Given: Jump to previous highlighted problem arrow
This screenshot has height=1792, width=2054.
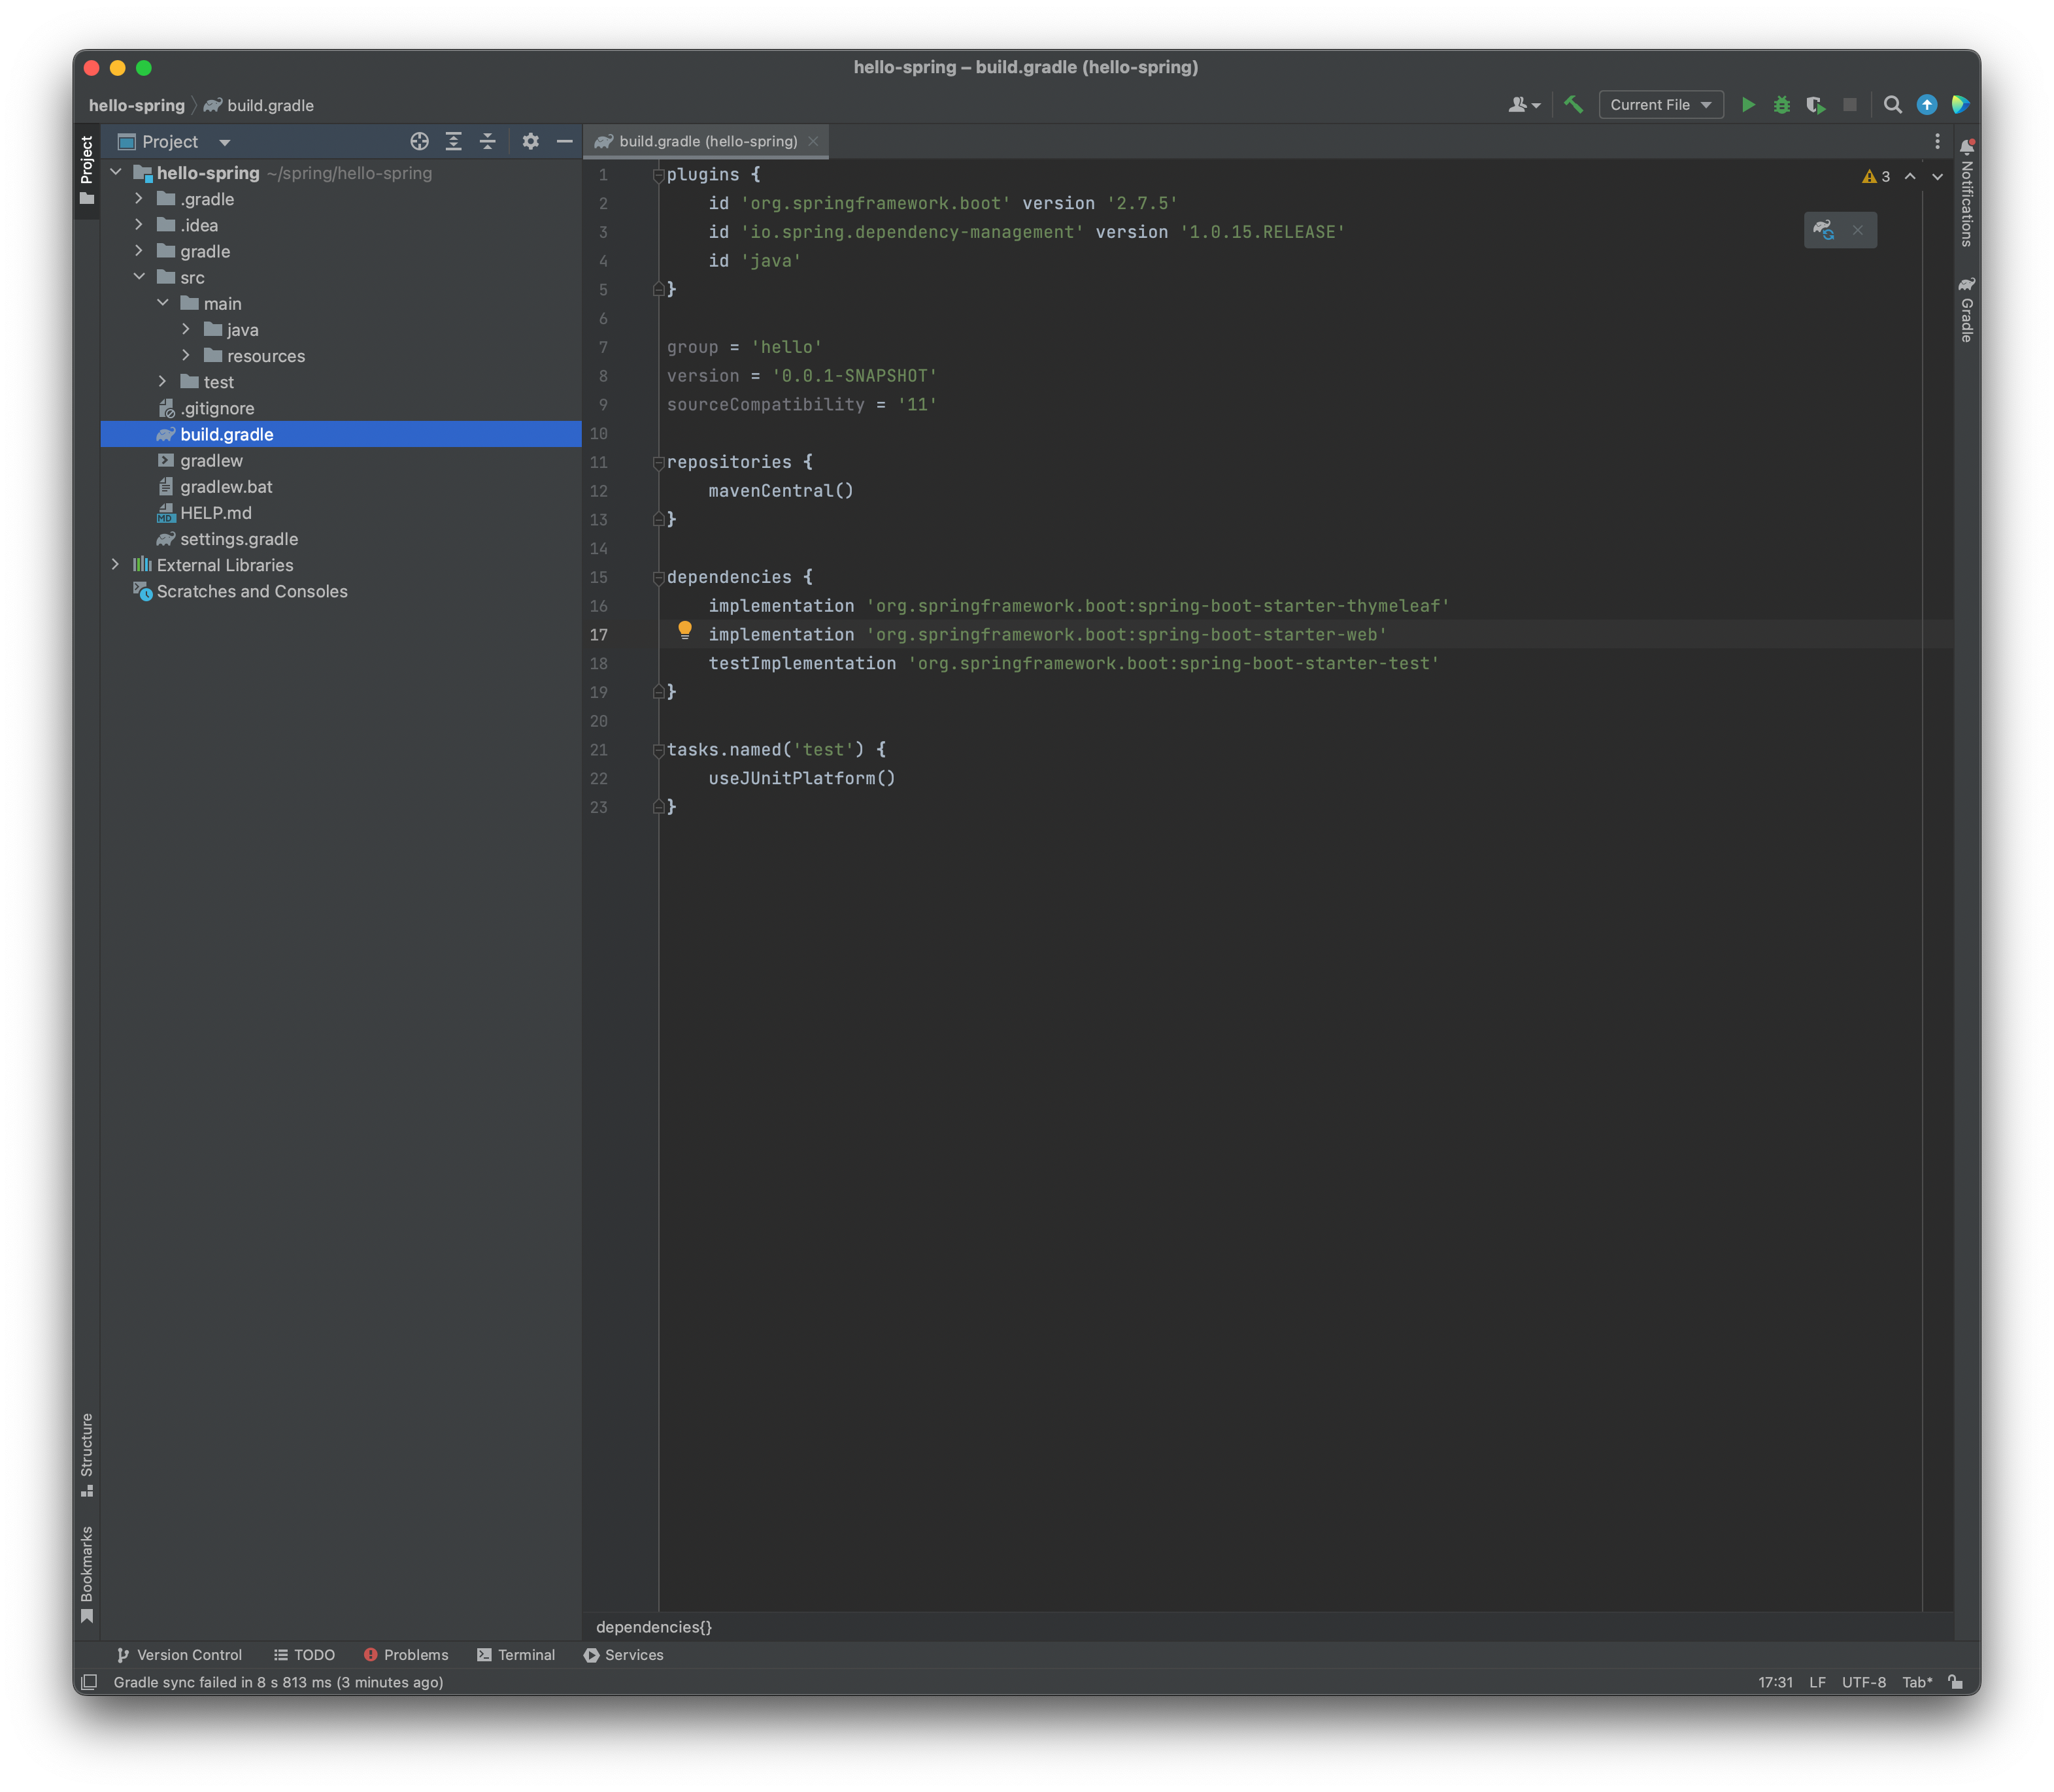Looking at the screenshot, I should click(1910, 177).
